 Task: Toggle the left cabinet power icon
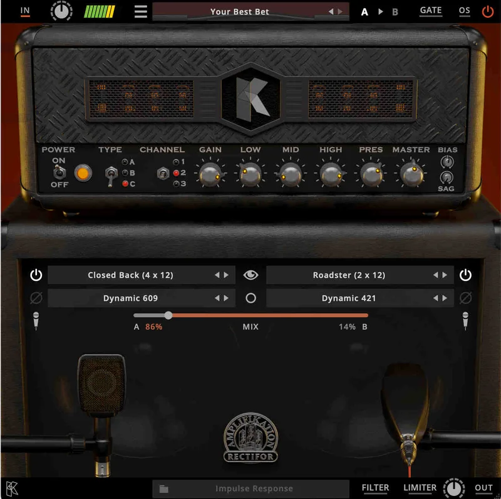pyautogui.click(x=36, y=275)
